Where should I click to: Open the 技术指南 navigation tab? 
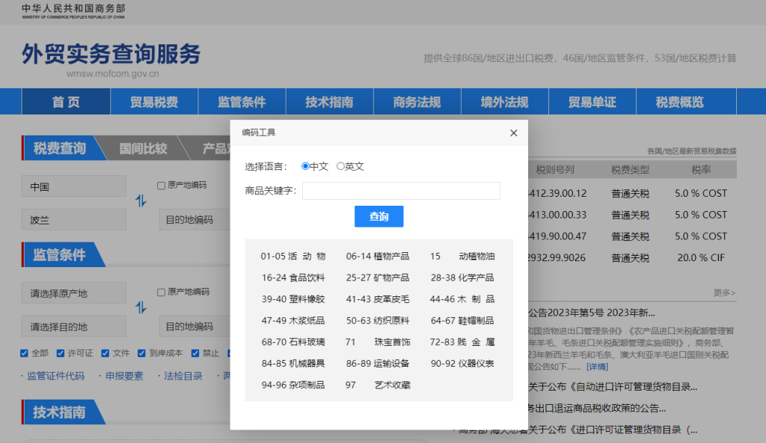click(x=329, y=102)
